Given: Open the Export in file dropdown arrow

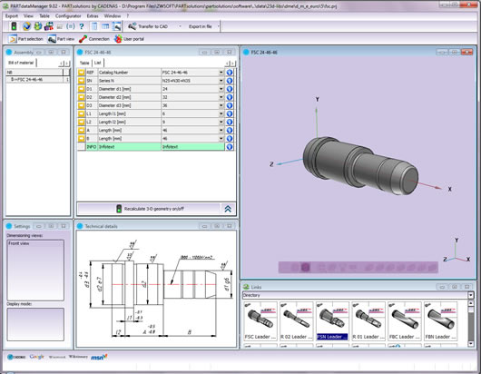Looking at the screenshot, I should tap(218, 26).
